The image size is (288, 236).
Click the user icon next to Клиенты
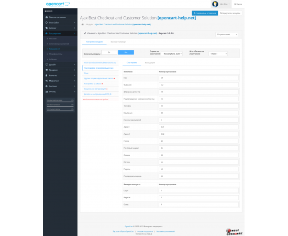click(47, 76)
